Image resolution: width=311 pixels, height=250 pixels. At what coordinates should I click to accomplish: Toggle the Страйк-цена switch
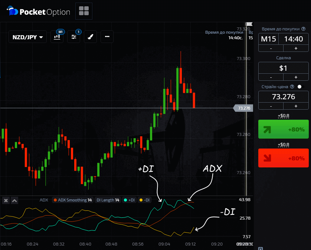pyautogui.click(x=301, y=87)
